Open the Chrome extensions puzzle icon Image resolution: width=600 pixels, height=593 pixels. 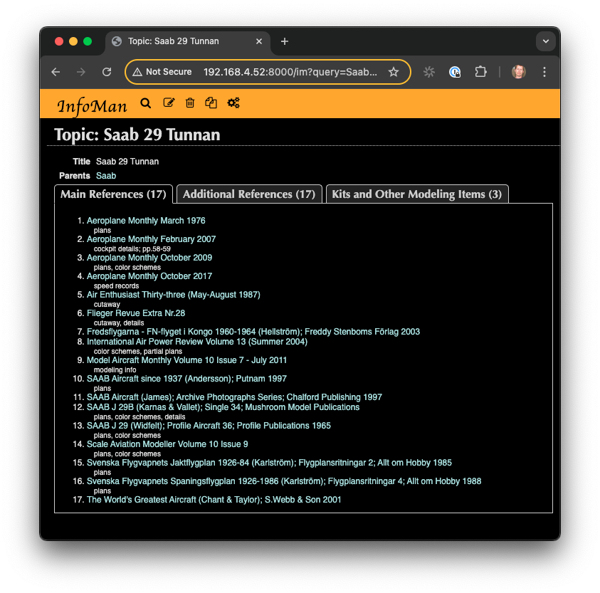tap(481, 72)
